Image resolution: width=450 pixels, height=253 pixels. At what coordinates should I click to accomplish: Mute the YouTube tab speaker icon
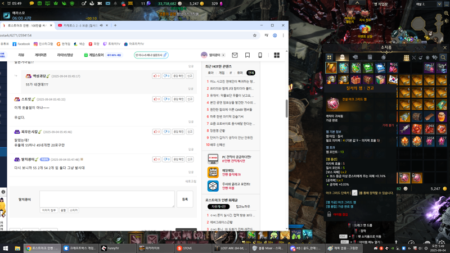tap(101, 25)
